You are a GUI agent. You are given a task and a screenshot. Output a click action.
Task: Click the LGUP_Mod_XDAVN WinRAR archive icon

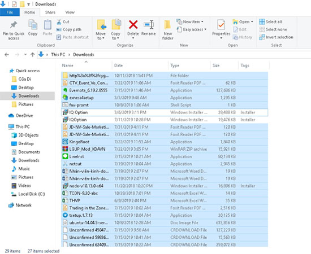(65, 149)
